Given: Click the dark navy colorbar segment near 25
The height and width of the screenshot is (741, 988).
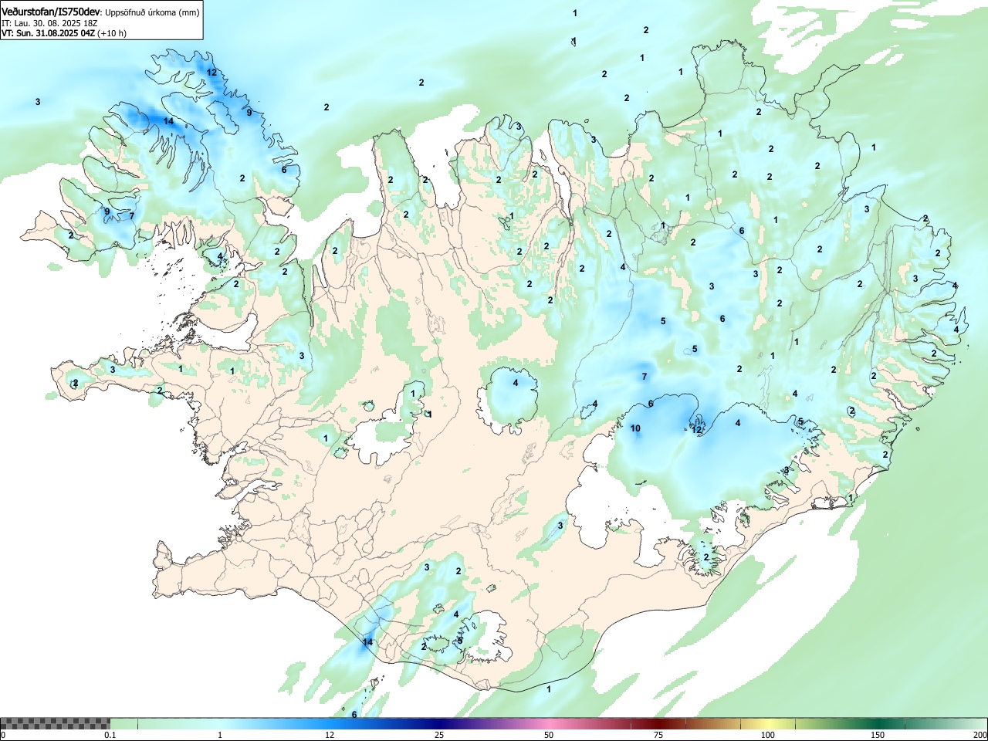Looking at the screenshot, I should pyautogui.click(x=439, y=723).
